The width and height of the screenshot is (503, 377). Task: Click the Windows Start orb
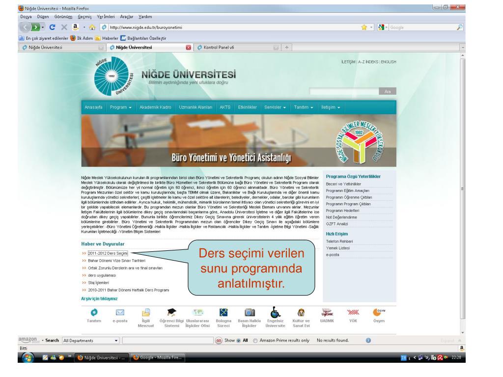28,357
